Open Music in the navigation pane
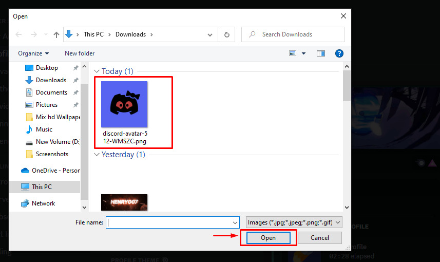 44,129
